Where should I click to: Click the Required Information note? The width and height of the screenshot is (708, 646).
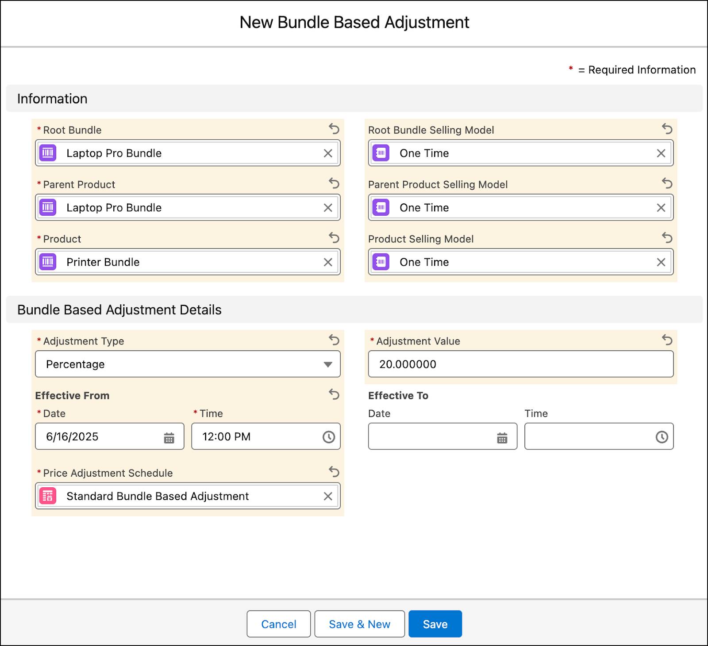coord(632,70)
